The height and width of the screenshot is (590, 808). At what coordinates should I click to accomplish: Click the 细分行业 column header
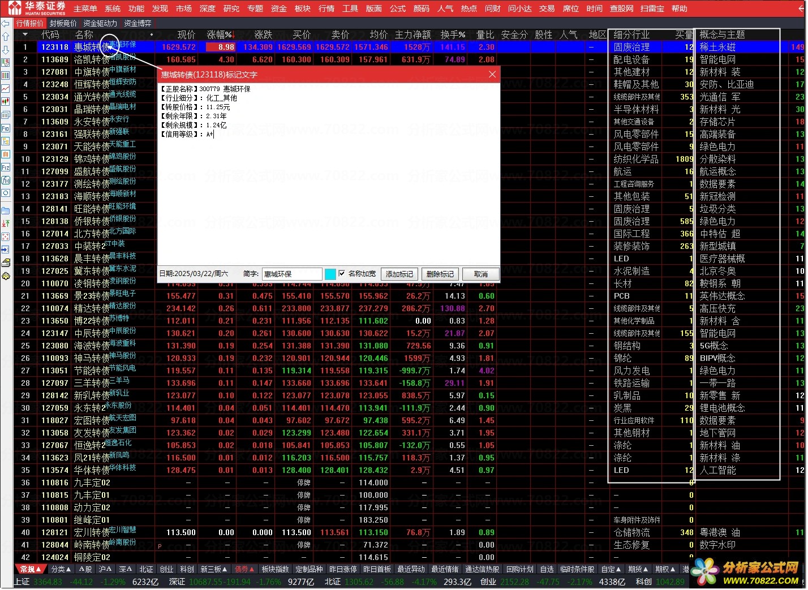coord(631,35)
